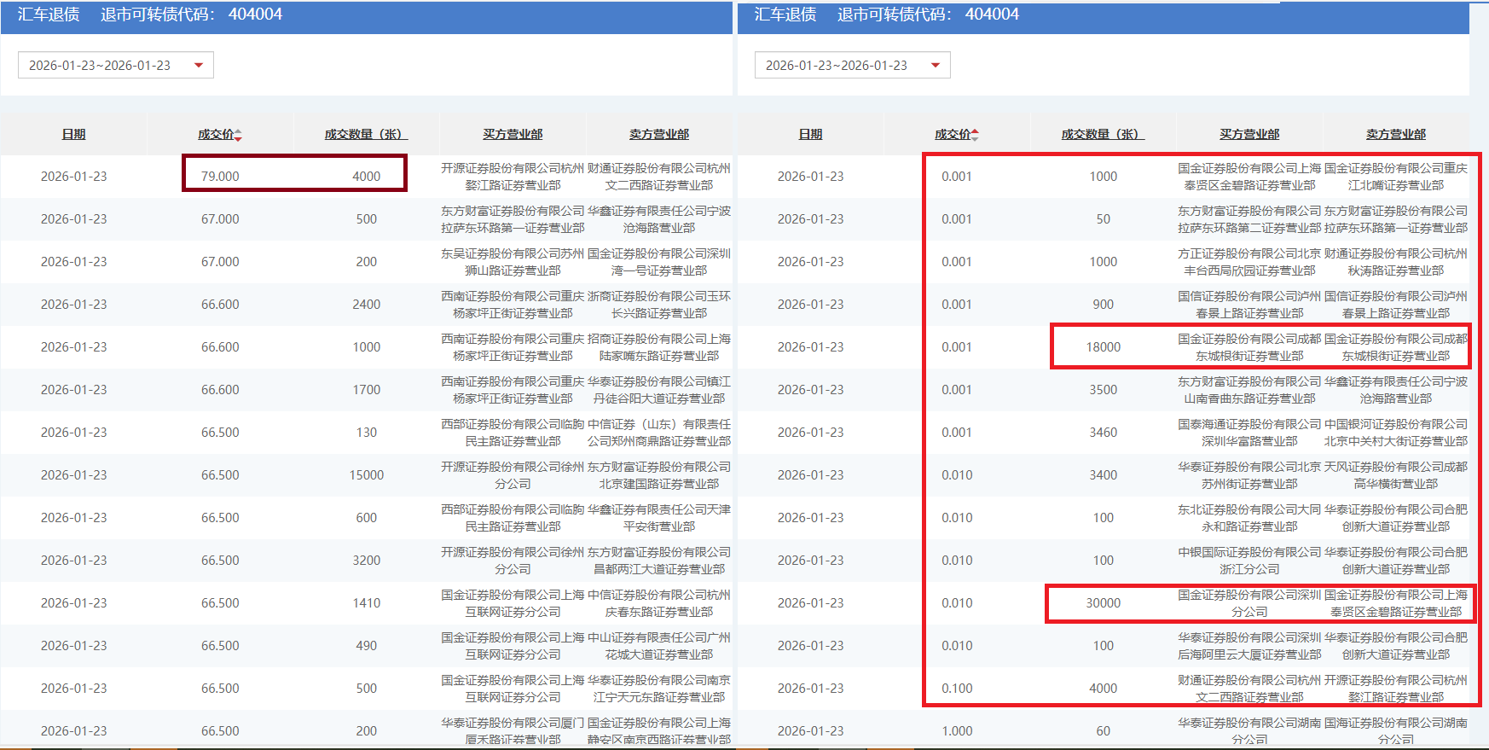This screenshot has height=750, width=1489.
Task: Click seller 华泰证券股份有限公司镇江丹徒谷阳大道 cell
Action: click(x=659, y=390)
